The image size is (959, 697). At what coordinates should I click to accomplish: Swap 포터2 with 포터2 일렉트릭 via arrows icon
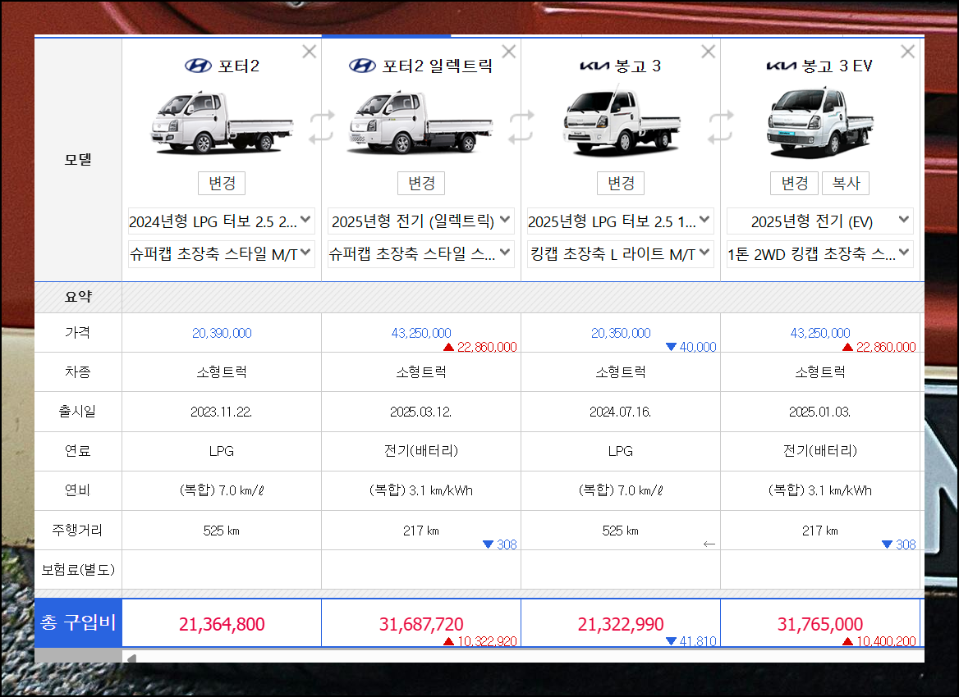point(322,126)
